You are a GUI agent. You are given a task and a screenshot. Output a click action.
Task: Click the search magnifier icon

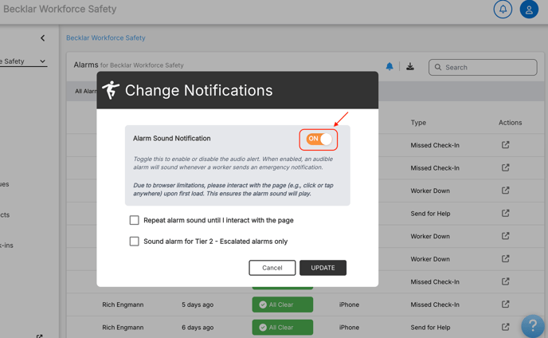tap(438, 67)
